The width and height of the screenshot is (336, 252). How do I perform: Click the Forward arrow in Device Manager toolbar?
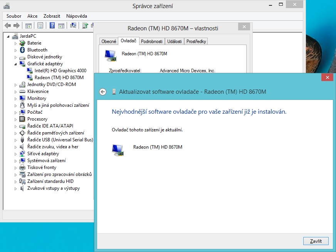pos(17,26)
